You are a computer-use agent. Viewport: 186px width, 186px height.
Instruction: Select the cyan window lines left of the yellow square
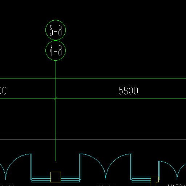41,179
